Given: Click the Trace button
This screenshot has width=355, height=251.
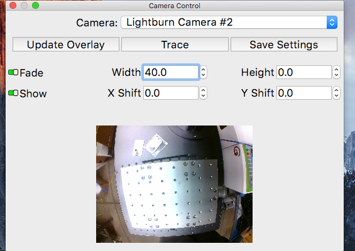Looking at the screenshot, I should coord(175,45).
